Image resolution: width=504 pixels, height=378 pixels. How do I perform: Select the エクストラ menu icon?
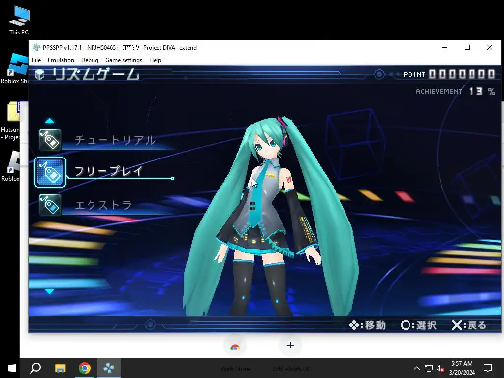click(x=50, y=204)
